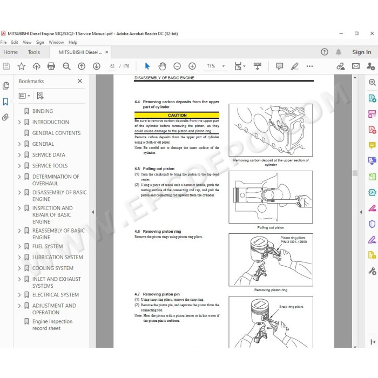Viewport: 378px width, 378px height.
Task: Go to next page arrow
Action: pos(97,66)
